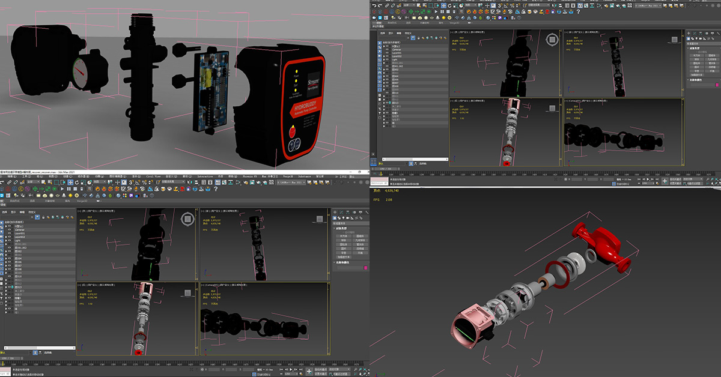Click Unlink Selection in upper-right window toolbar
The height and width of the screenshot is (377, 721).
393,6
